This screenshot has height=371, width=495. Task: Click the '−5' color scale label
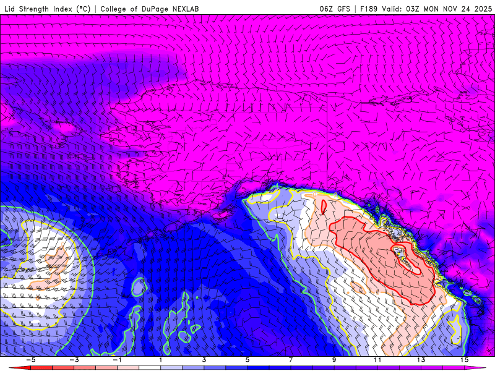(30, 360)
